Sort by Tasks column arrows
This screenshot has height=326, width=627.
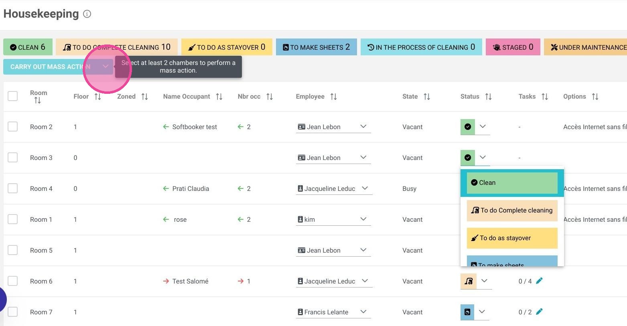pyautogui.click(x=544, y=97)
